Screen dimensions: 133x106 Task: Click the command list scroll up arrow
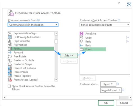point(56,34)
